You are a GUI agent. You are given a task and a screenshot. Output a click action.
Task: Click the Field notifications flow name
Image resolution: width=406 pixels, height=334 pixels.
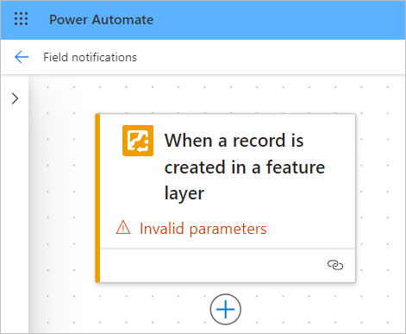click(90, 57)
